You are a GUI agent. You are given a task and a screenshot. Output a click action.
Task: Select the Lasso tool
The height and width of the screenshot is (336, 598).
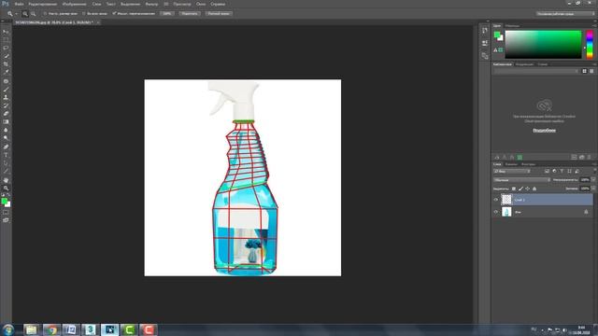pyautogui.click(x=6, y=48)
